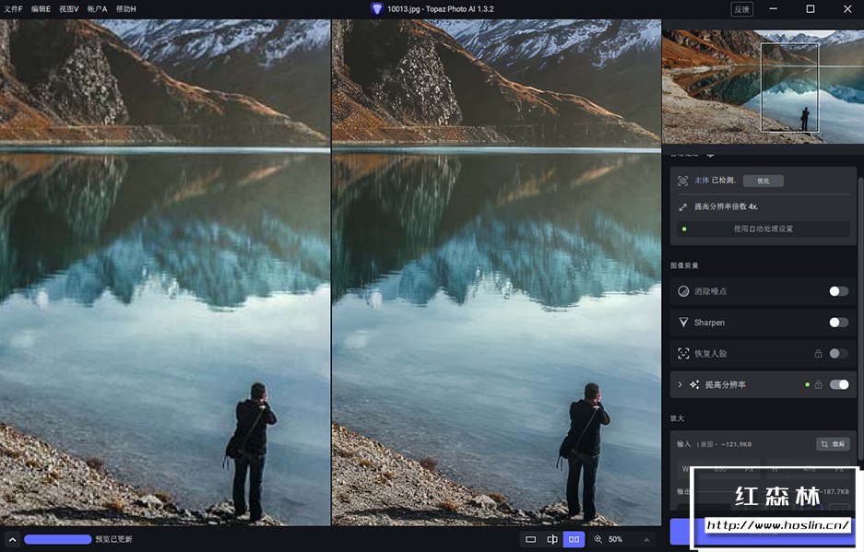The image size is (864, 552).
Task: Switch to single view layout icon
Action: [530, 539]
